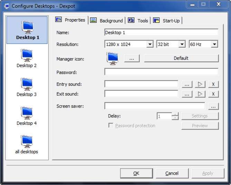Open screen saver Settings
231x185 pixels.
[x=200, y=116]
